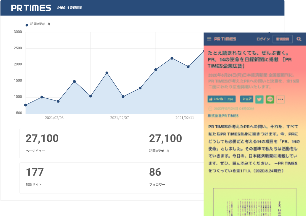This screenshot has width=306, height=216.
Task: Share the press release via LINE
Action: coord(270,99)
